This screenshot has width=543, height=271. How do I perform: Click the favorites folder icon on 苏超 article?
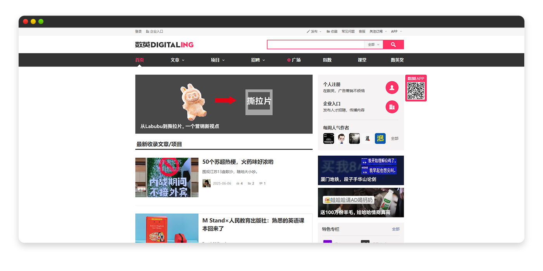pos(249,184)
